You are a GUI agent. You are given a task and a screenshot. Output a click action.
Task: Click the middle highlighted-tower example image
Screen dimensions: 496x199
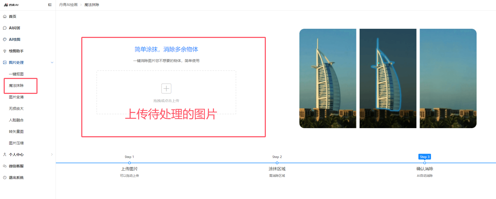coord(388,78)
